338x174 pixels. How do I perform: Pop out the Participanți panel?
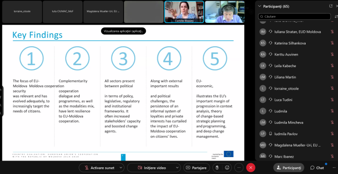click(x=331, y=6)
